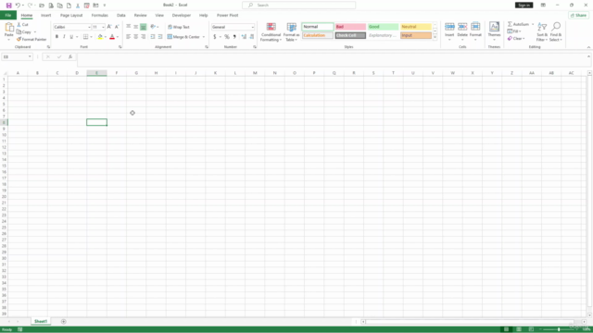Expand Merge & Center options
This screenshot has height=333, width=593.
pyautogui.click(x=204, y=37)
